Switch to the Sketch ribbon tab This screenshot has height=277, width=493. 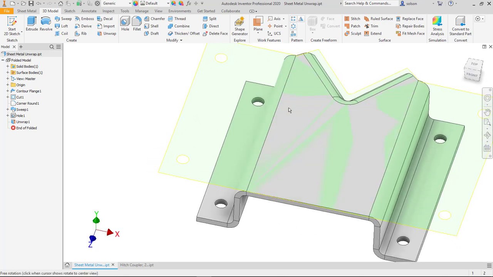[x=70, y=11]
